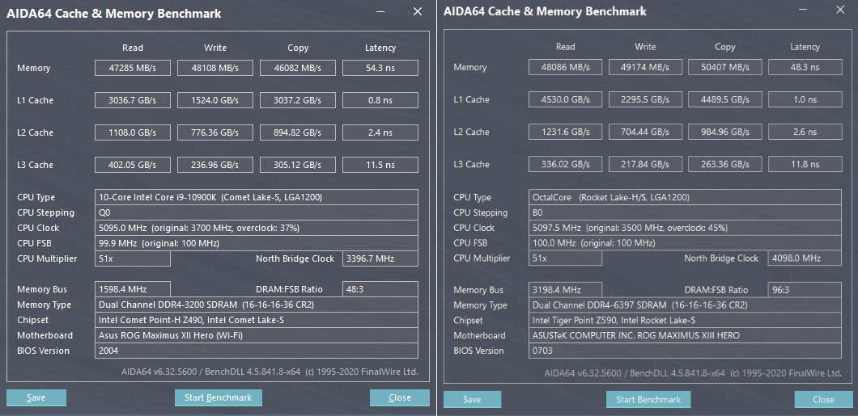Image resolution: width=858 pixels, height=416 pixels.
Task: Click the 1231.6 GB/s L2 read value
Action: tap(565, 132)
